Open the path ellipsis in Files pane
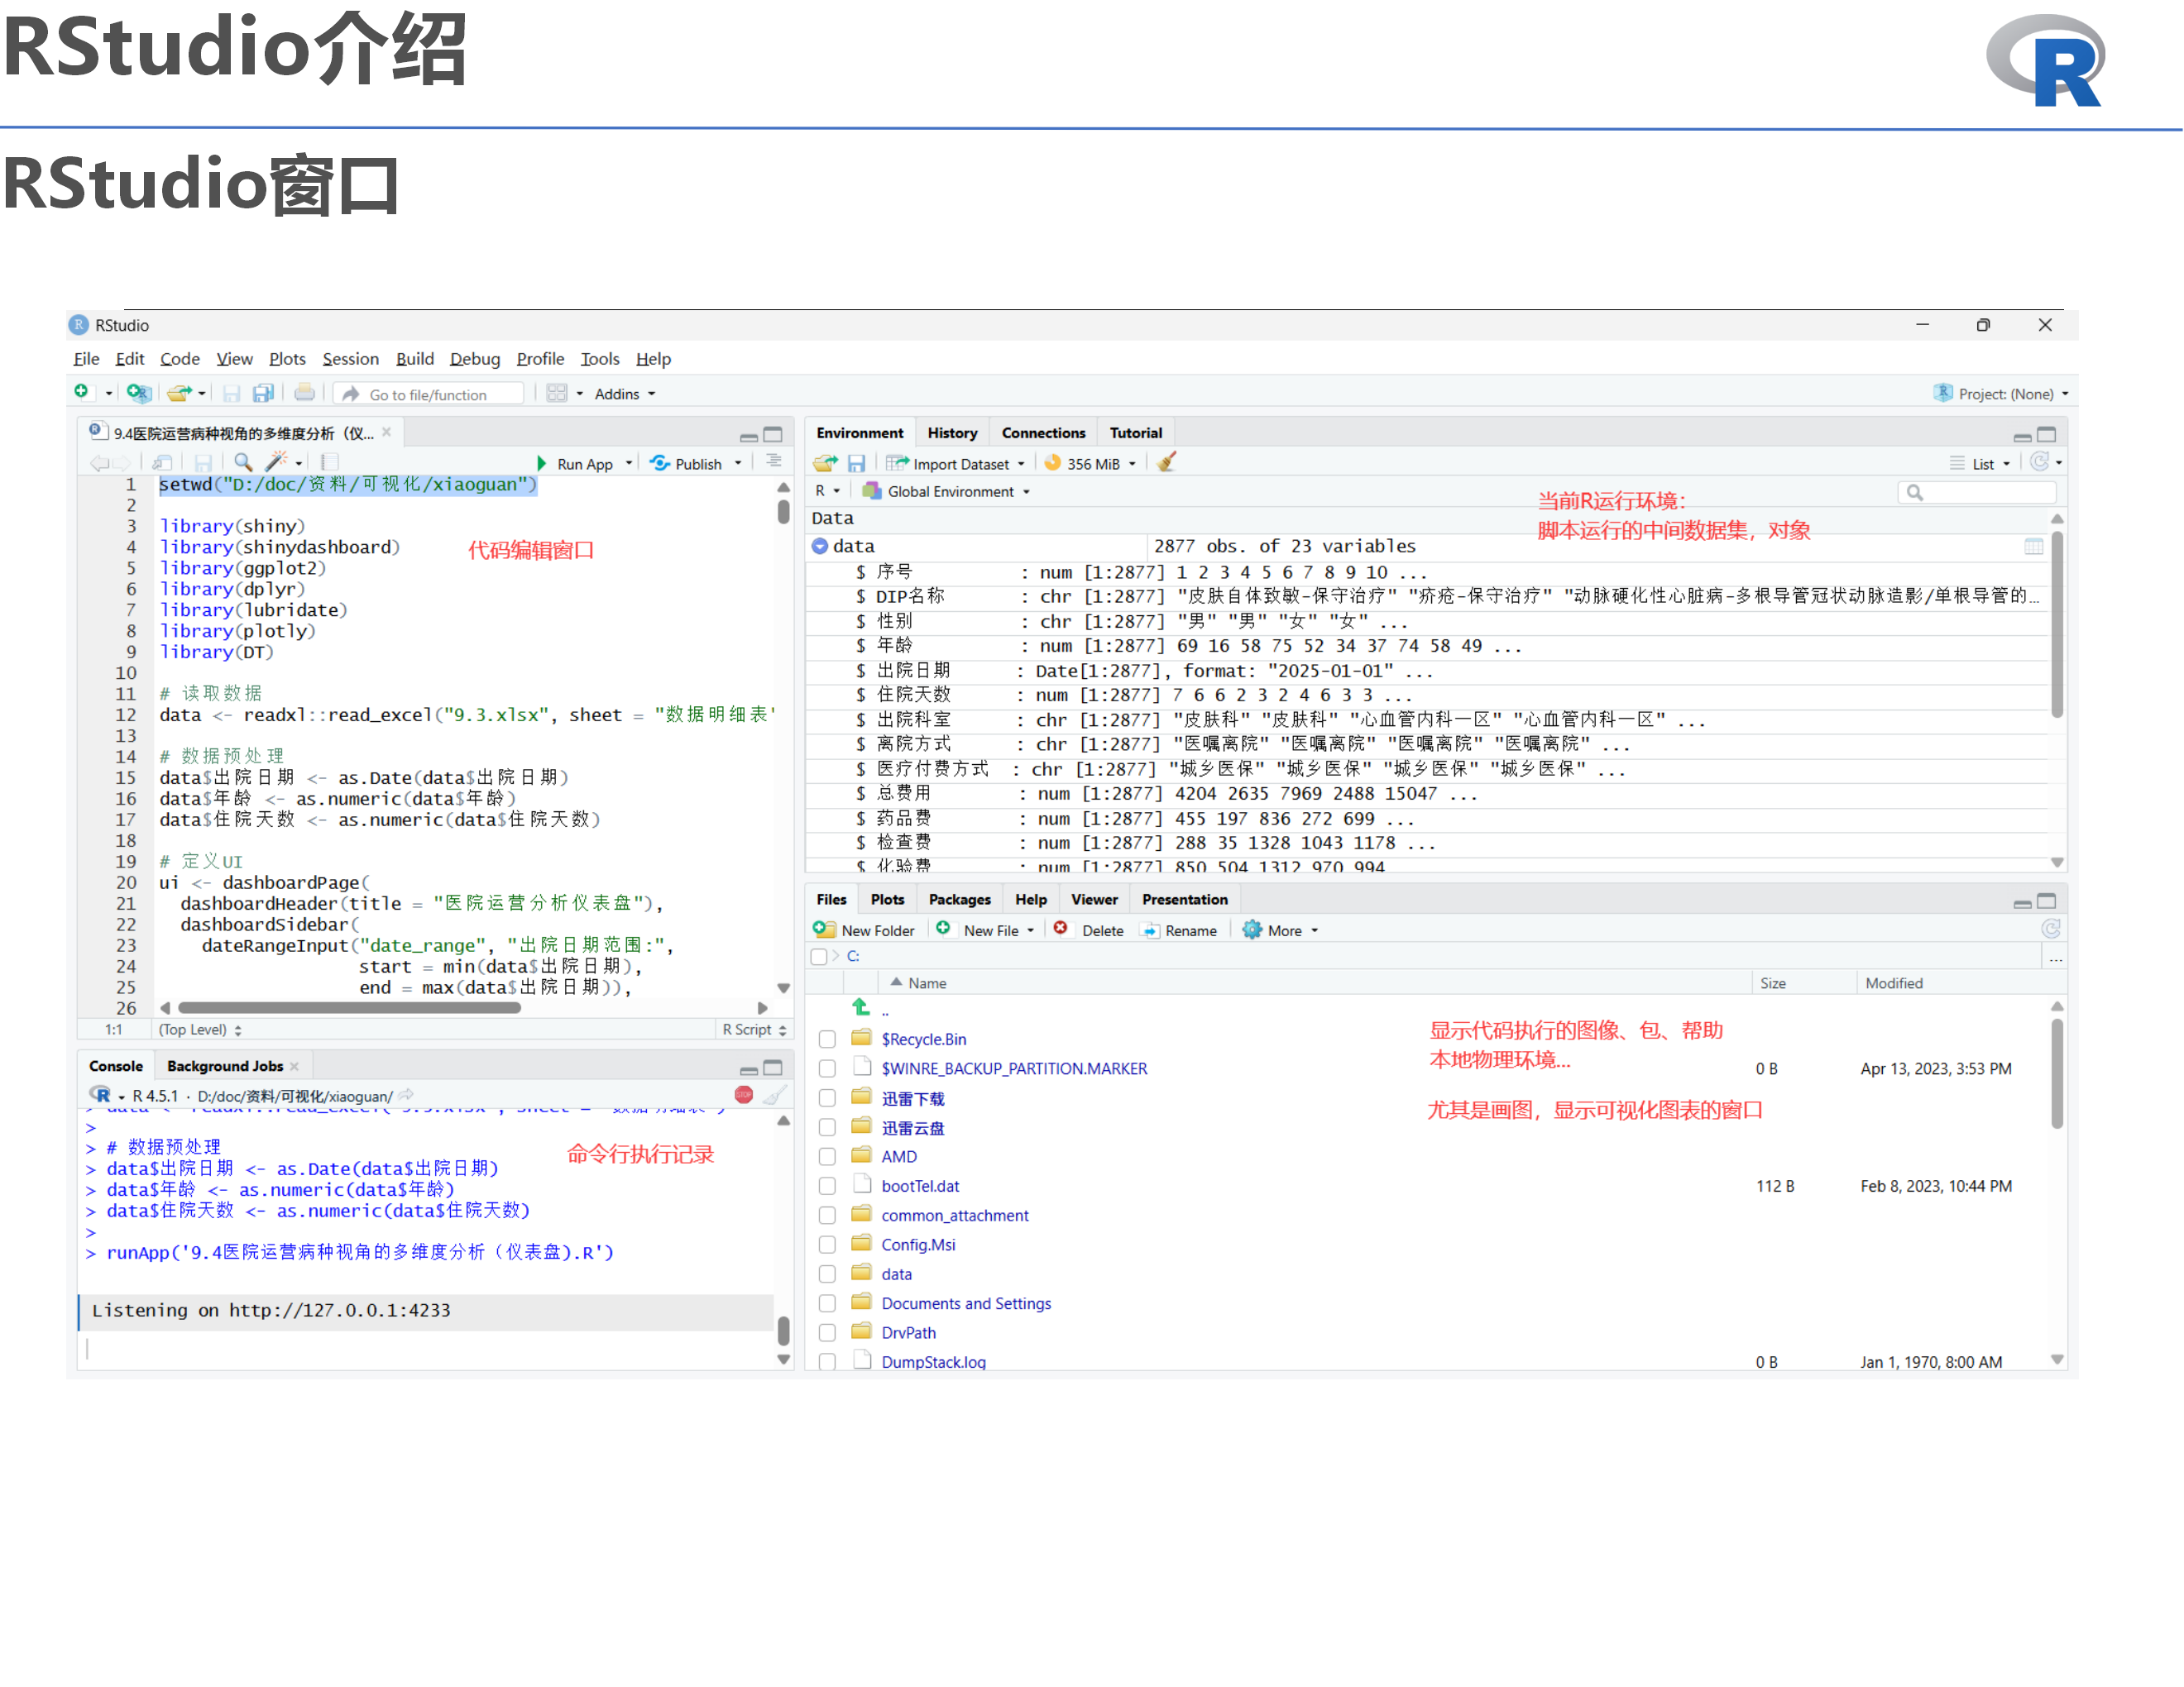 [2055, 958]
